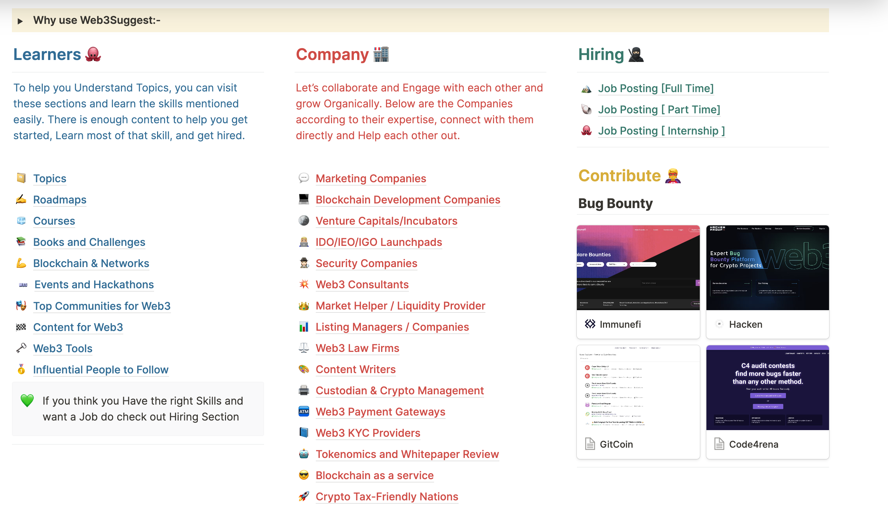Click the sunglasses emoji beside Blockchain as a service

point(304,475)
